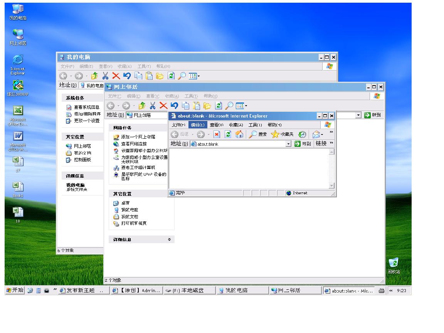Click Back button in Internet Explorer window
444x333 pixels.
(180, 134)
